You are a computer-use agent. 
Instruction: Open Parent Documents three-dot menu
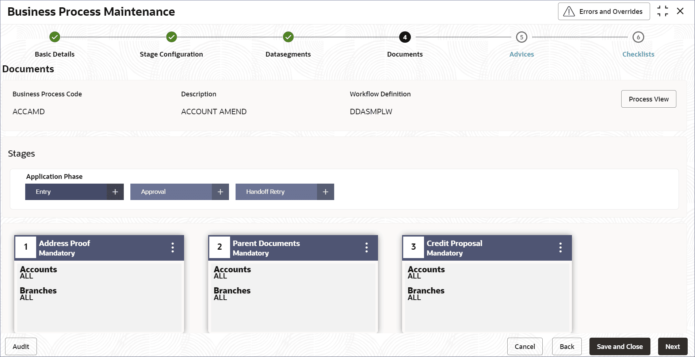coord(367,248)
